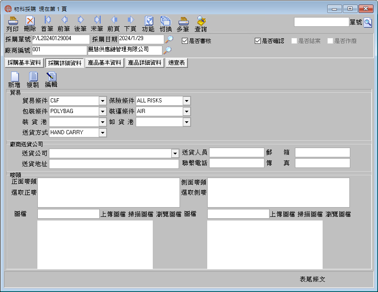
Task: Click left 上傳圖檔 link
Action: [113, 214]
